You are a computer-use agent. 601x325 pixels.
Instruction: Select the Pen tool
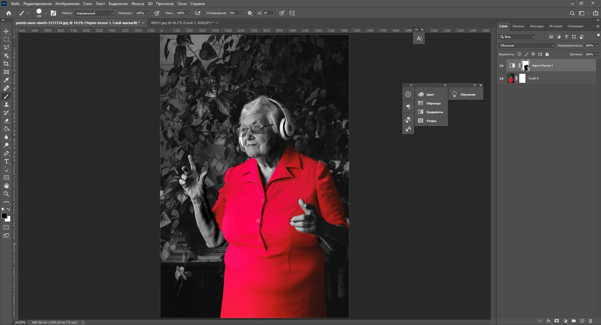click(x=6, y=153)
